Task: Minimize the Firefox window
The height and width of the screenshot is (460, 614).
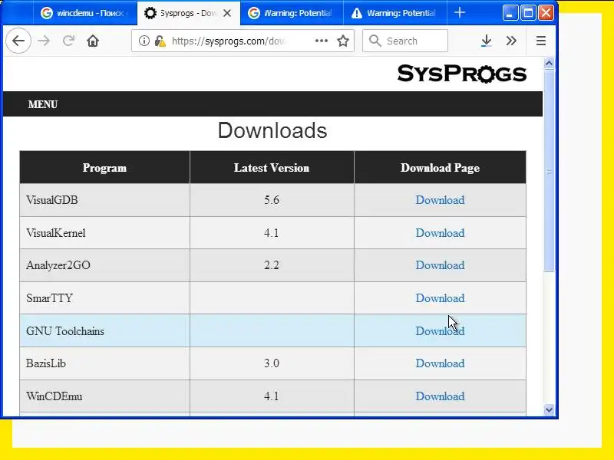Action: (x=510, y=13)
